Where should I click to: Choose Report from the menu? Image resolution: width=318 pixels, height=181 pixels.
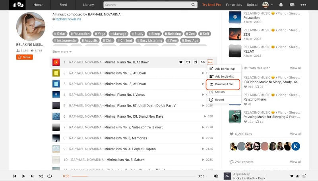pyautogui.click(x=224, y=99)
